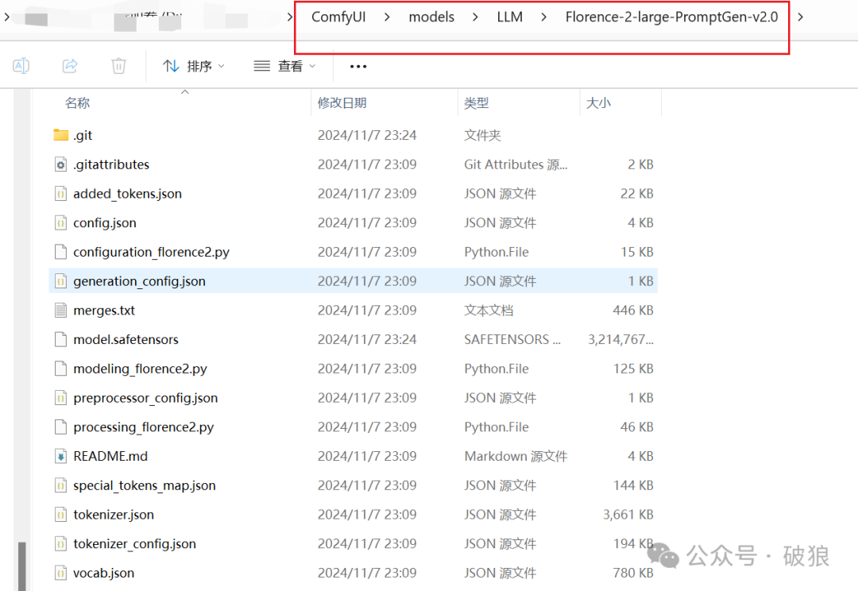This screenshot has height=591, width=858.
Task: Click Git Attributes type of .gitattributes
Action: (516, 164)
